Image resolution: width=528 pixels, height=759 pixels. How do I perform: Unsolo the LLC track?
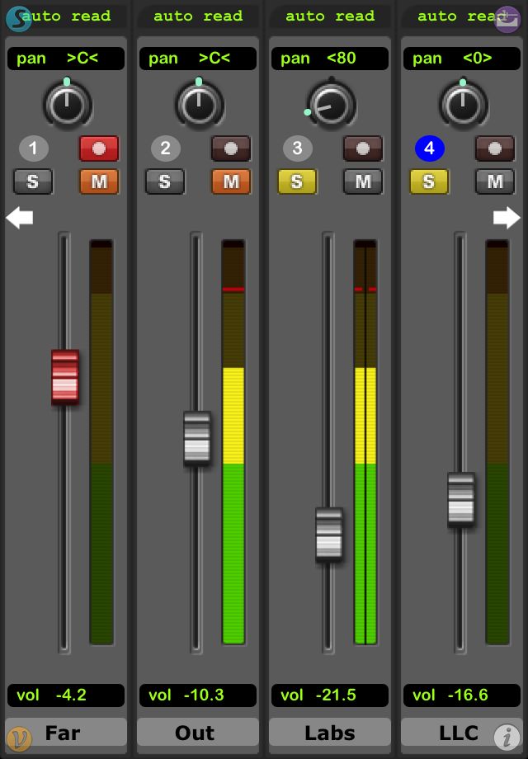(429, 181)
